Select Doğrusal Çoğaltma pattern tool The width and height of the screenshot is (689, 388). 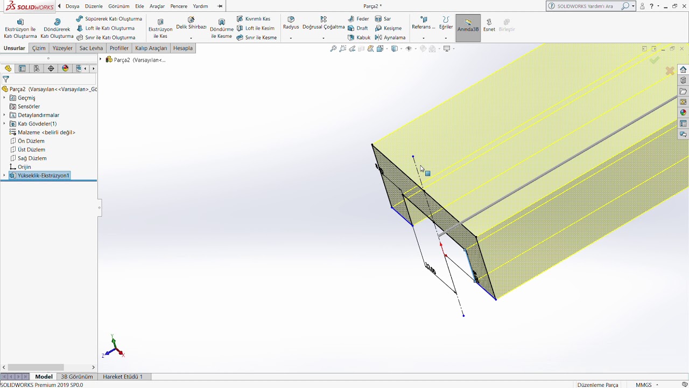324,23
